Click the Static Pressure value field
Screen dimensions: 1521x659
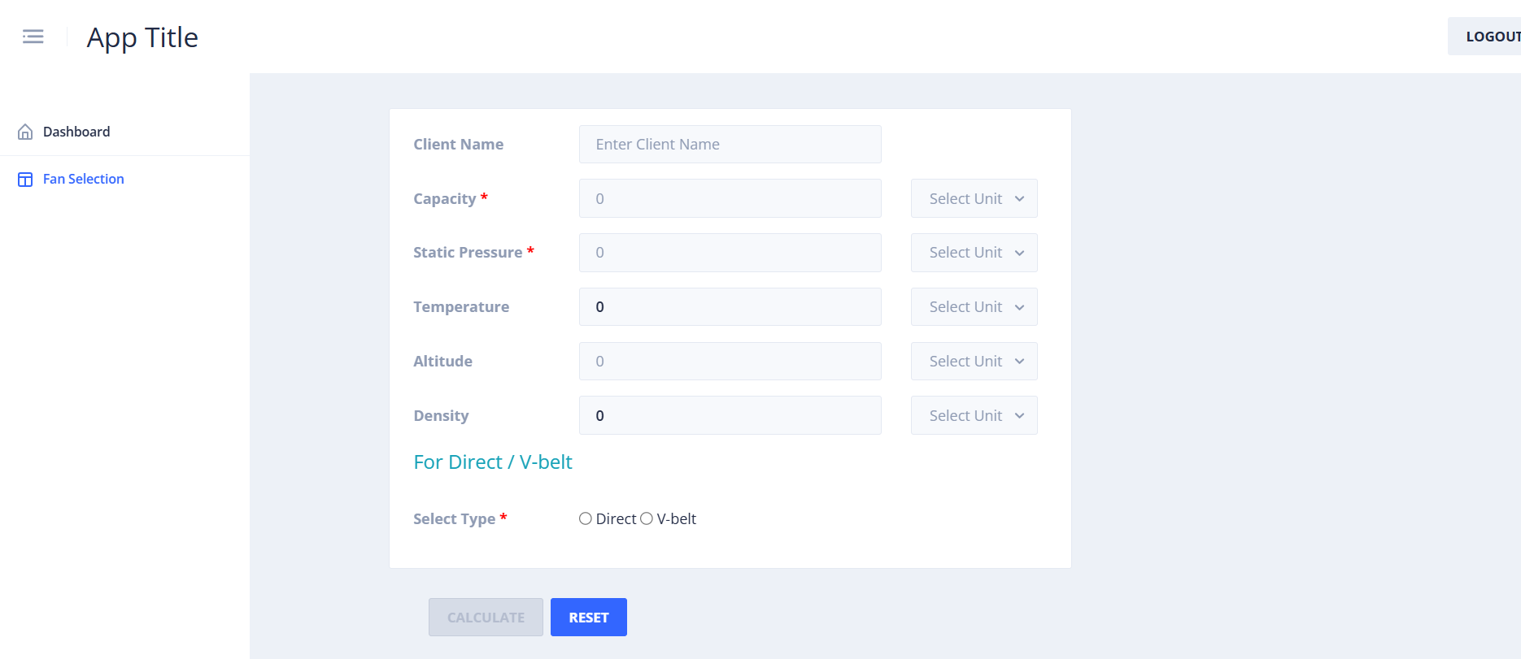pos(730,253)
